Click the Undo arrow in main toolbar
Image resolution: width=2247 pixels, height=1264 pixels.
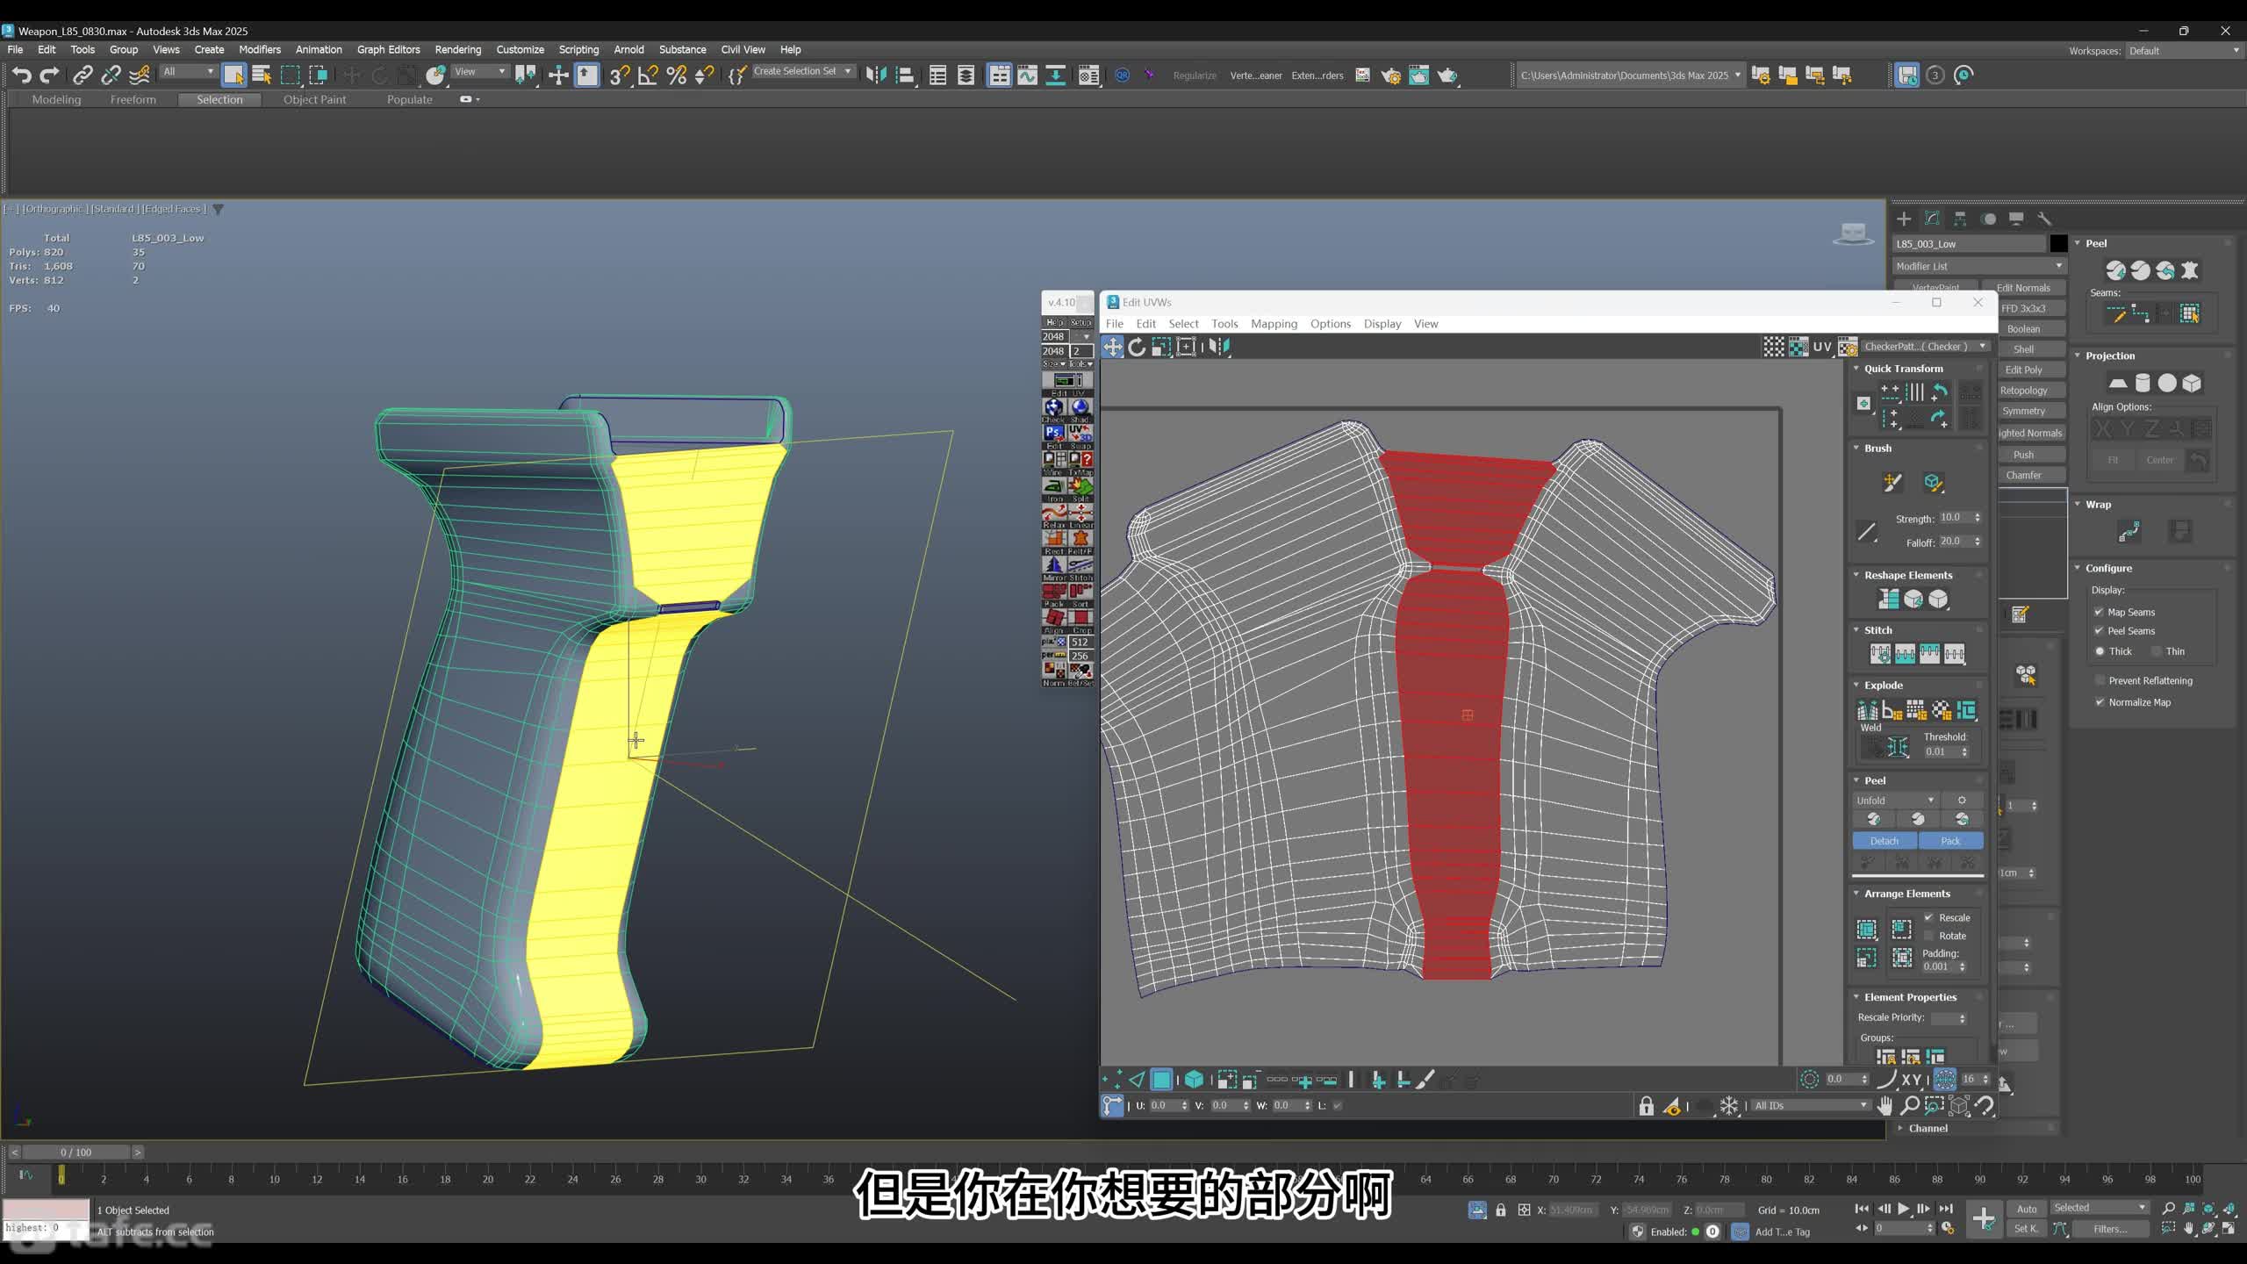pyautogui.click(x=22, y=75)
